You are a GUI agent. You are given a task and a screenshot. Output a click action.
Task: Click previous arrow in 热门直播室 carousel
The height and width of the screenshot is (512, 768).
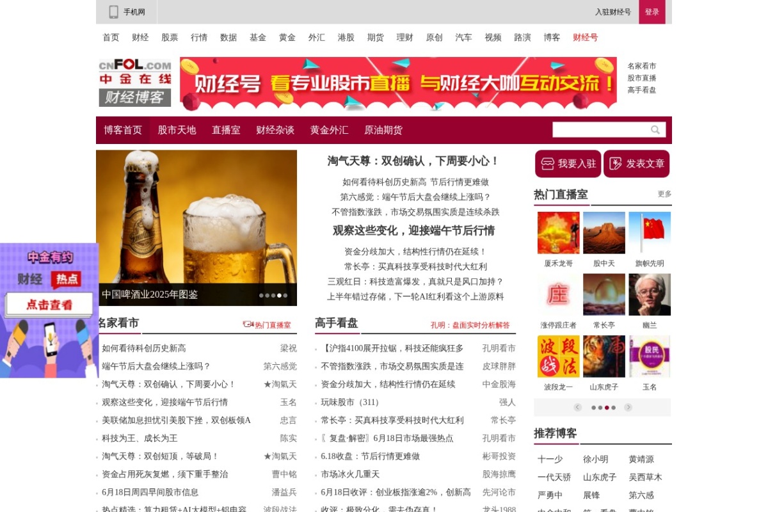click(577, 408)
